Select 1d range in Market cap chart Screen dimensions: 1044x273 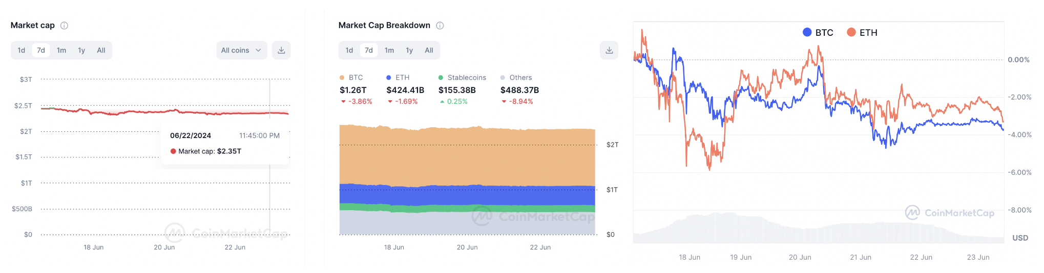(x=22, y=50)
